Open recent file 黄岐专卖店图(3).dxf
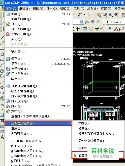This screenshot has width=125, height=166. tap(39, 156)
